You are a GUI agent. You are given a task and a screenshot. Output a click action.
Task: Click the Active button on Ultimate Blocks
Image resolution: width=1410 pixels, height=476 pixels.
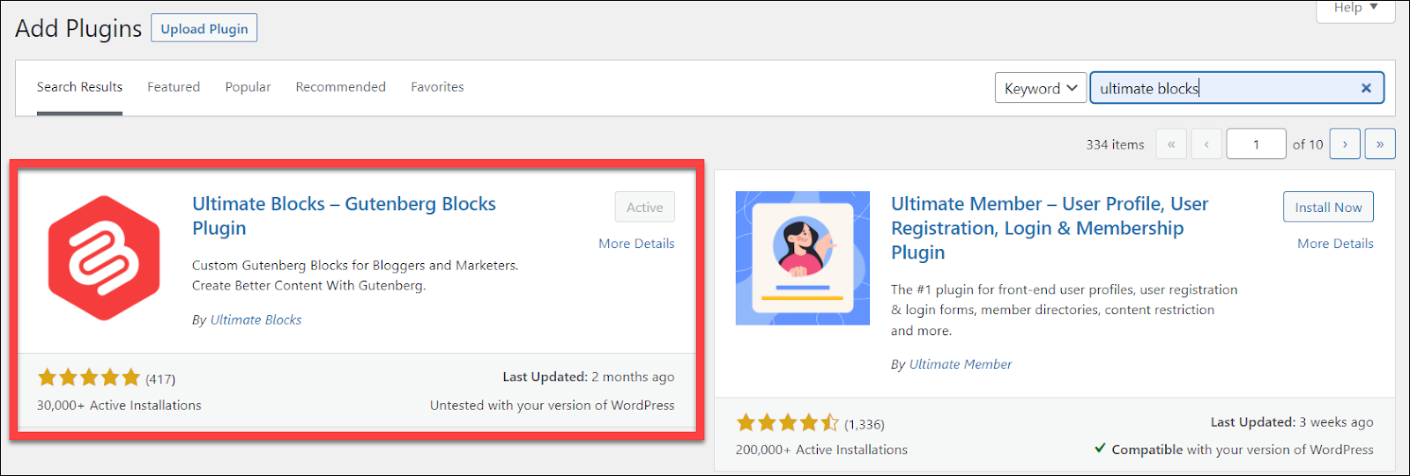tap(645, 207)
